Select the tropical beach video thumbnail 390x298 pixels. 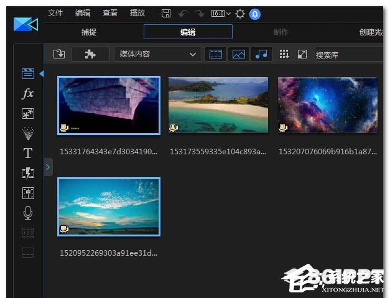click(218, 105)
